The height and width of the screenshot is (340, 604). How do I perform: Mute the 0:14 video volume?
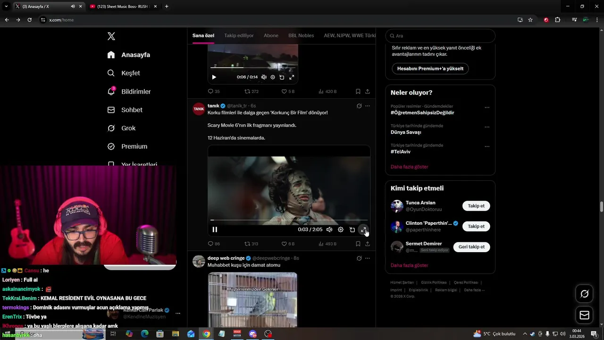(264, 77)
